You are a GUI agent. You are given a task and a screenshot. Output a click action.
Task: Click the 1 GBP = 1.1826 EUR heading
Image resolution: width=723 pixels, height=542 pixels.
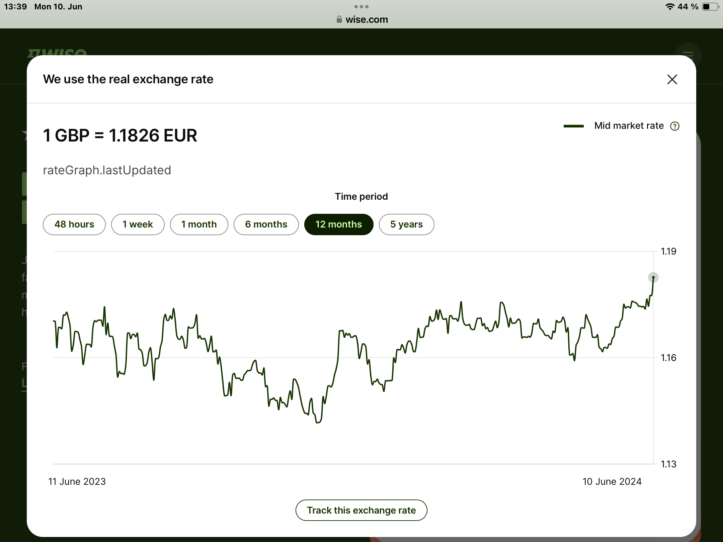pyautogui.click(x=120, y=135)
